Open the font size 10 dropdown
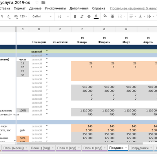Image resolution: width=157 pixels, height=157 pixels. (x=63, y=16)
